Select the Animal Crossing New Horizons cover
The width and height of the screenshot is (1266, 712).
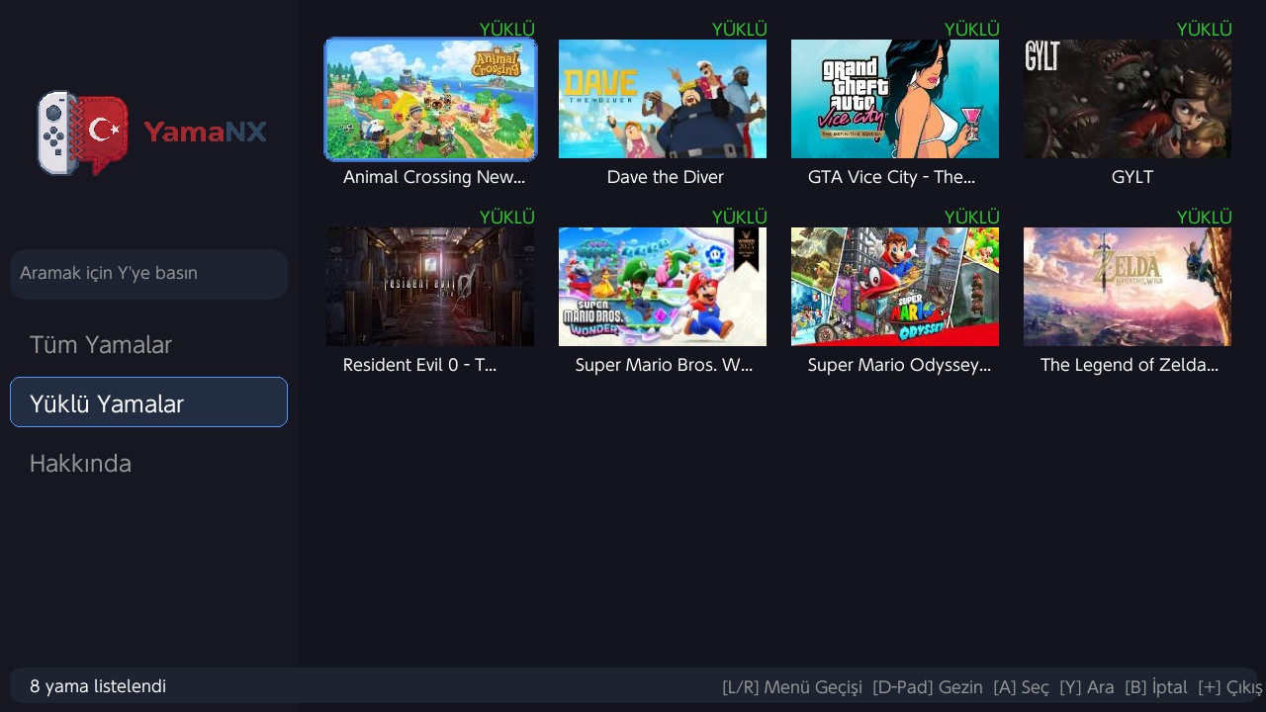430,99
